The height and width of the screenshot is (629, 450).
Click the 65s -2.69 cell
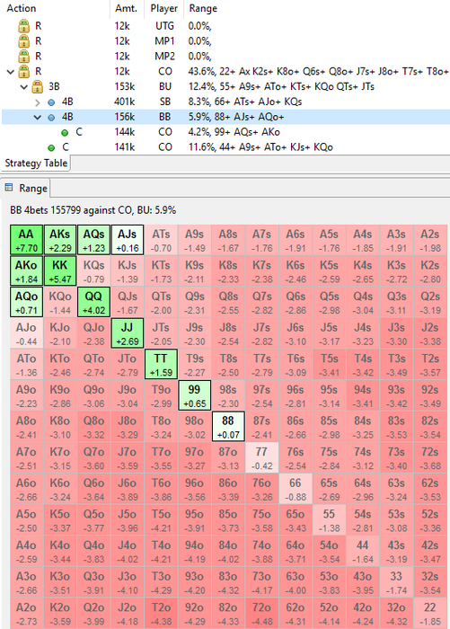(x=329, y=489)
